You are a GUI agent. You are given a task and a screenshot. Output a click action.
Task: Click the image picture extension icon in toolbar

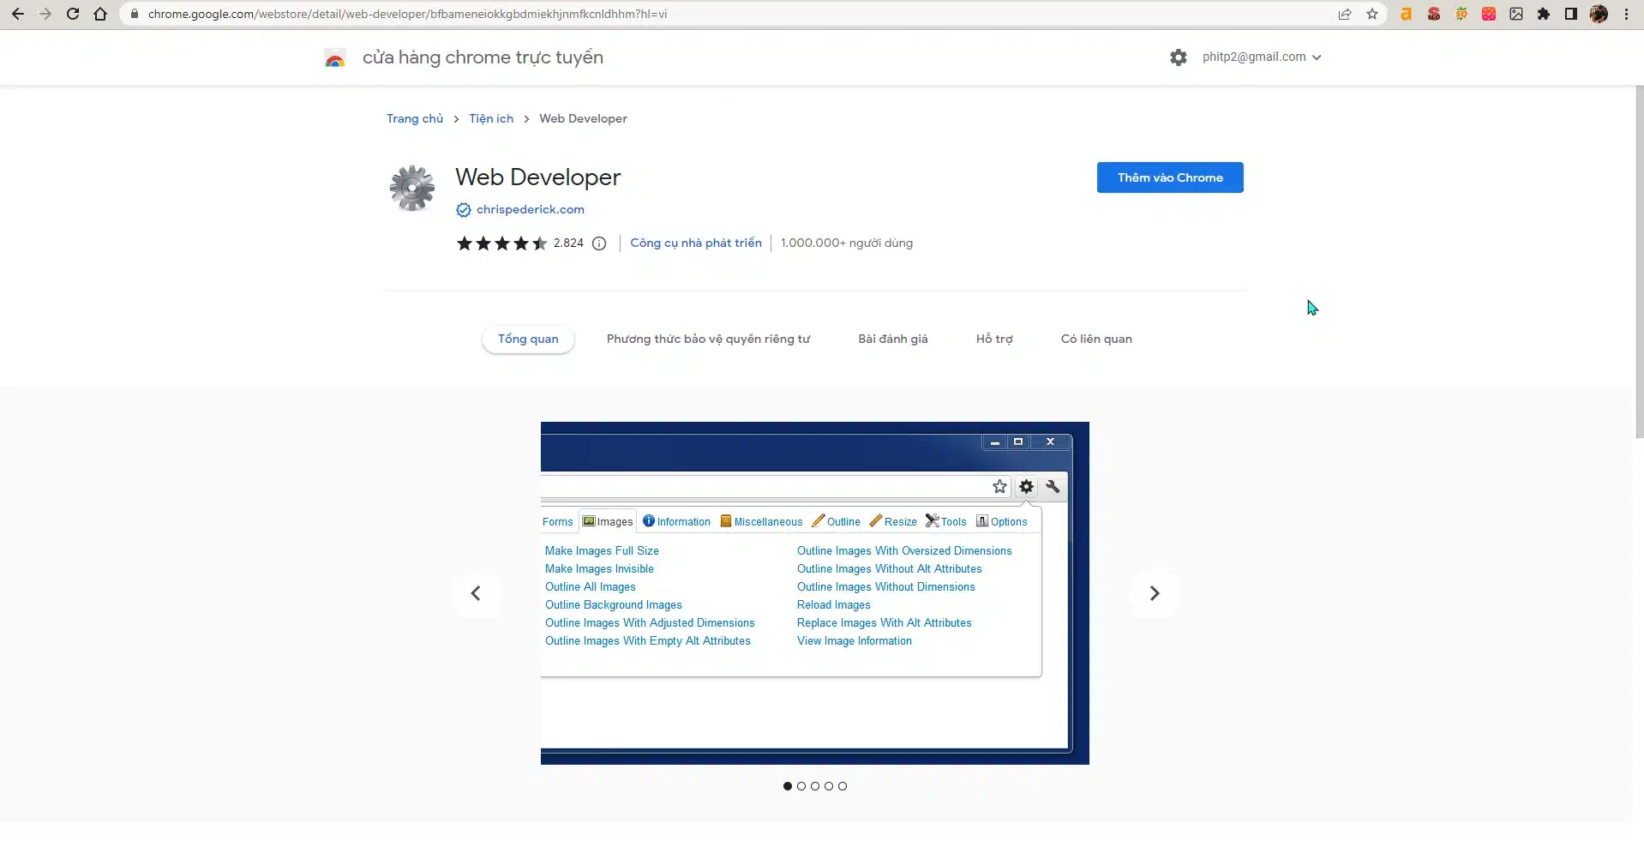coord(1516,14)
